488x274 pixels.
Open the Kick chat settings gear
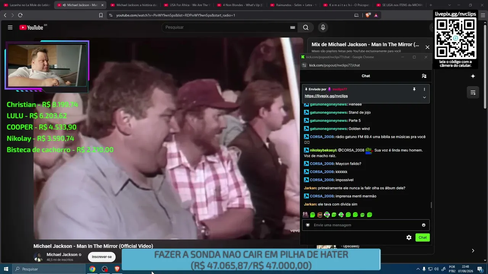[x=409, y=237]
